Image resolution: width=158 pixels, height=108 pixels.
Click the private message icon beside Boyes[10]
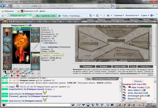click(124, 98)
